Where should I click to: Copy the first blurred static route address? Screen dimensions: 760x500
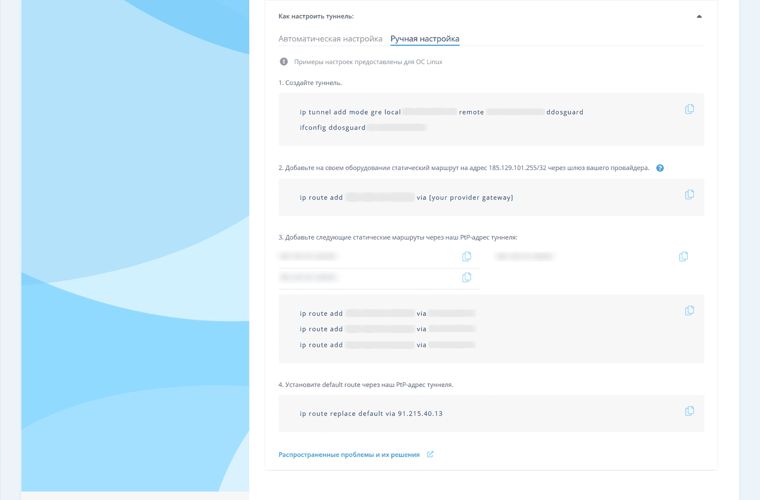(466, 256)
